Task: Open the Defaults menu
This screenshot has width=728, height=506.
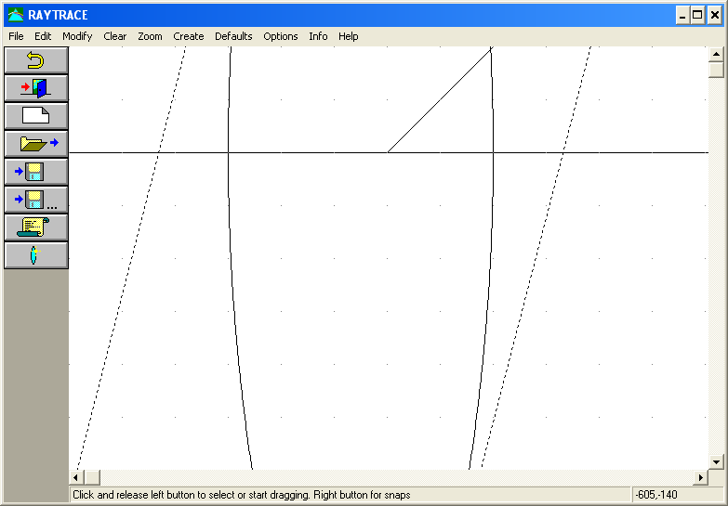Action: pyautogui.click(x=233, y=36)
